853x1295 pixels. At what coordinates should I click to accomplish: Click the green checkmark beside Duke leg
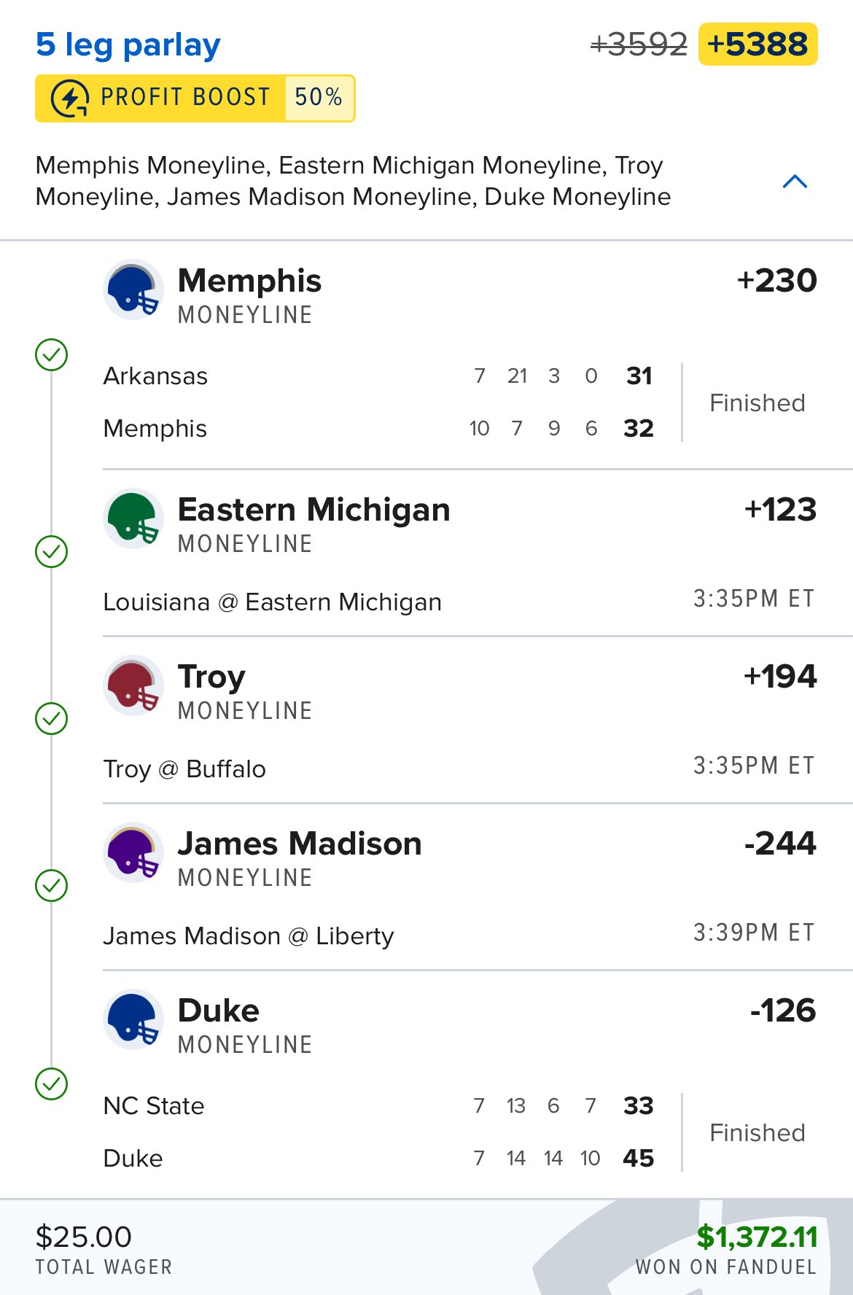(x=52, y=1084)
